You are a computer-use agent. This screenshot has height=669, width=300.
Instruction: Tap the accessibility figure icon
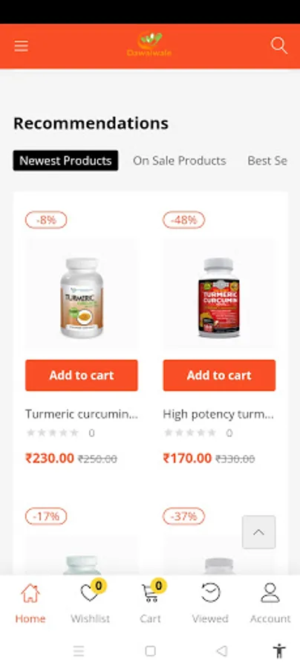279,651
